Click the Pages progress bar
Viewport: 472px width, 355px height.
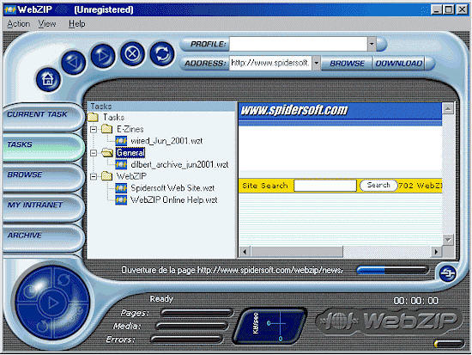point(197,313)
